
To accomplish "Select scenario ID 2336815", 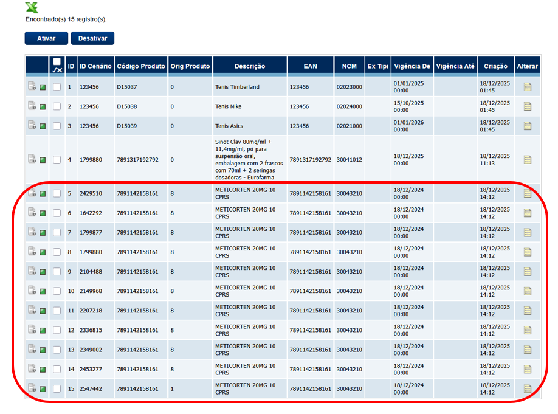I will (x=91, y=330).
